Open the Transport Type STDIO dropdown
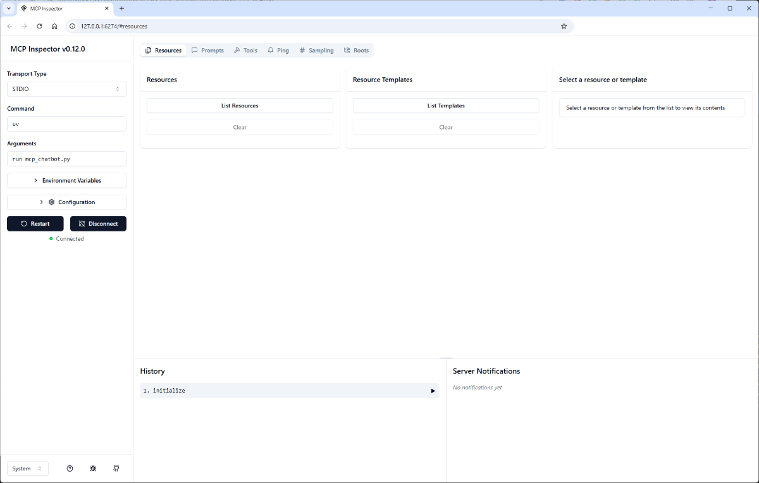Screen dimensions: 759x483 pos(66,89)
